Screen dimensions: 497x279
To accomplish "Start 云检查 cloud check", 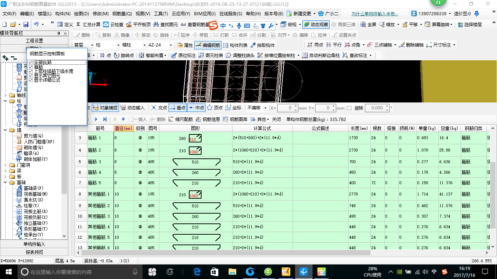I will point(113,25).
